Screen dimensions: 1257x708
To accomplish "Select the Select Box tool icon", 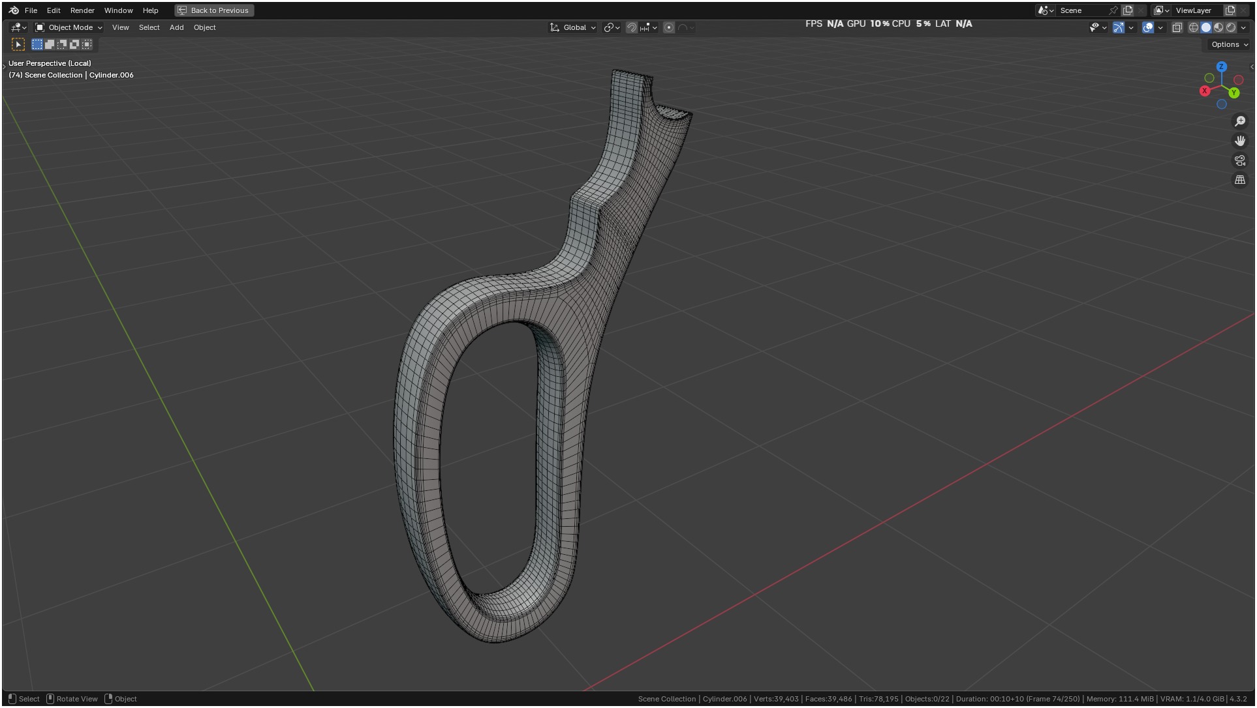I will point(18,44).
